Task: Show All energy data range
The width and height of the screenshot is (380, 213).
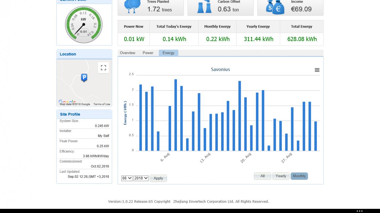Action: [262, 176]
